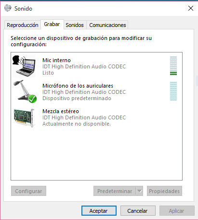
Task: Click the Aceptar button
Action: [x=99, y=211]
